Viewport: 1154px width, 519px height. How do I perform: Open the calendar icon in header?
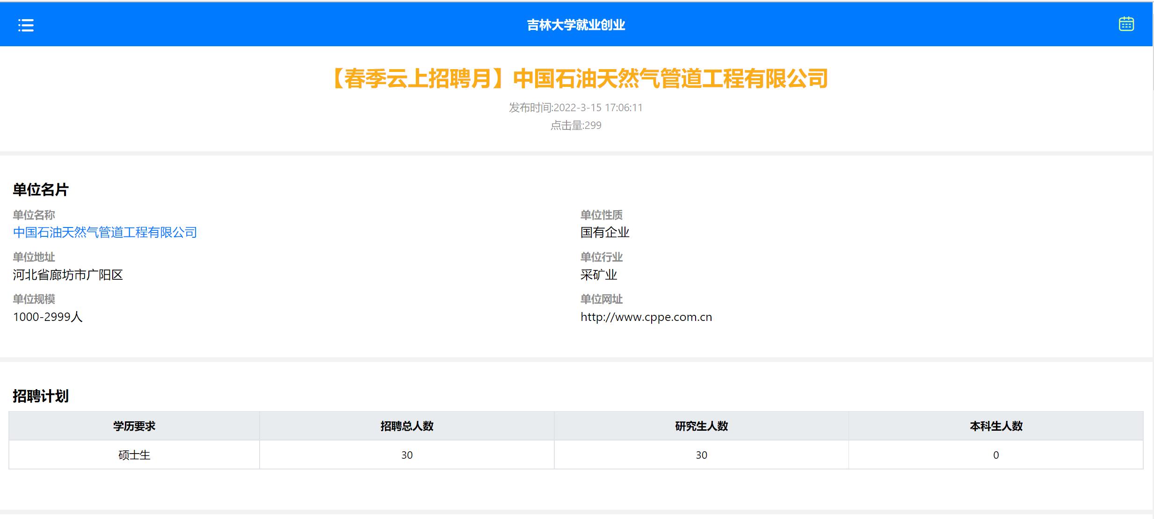[x=1126, y=24]
